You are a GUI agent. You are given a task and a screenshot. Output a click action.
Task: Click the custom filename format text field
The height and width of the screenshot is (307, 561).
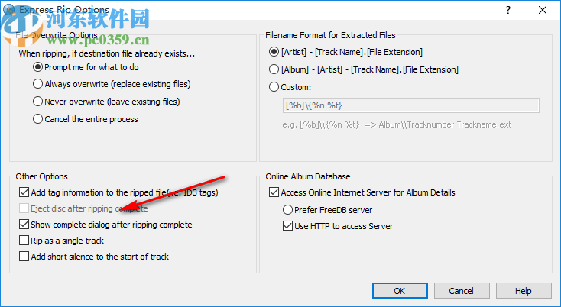pos(410,105)
